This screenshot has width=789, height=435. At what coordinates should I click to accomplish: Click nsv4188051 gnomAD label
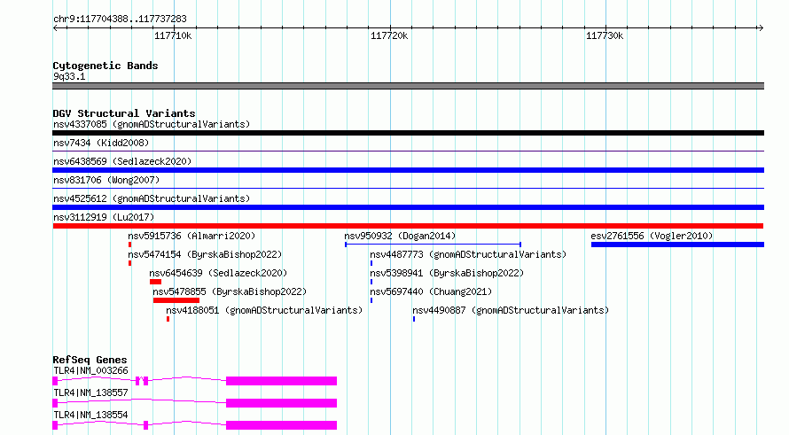coord(264,310)
